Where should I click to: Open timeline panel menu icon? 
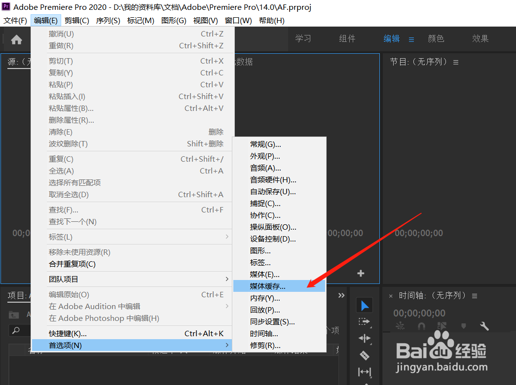(x=475, y=296)
